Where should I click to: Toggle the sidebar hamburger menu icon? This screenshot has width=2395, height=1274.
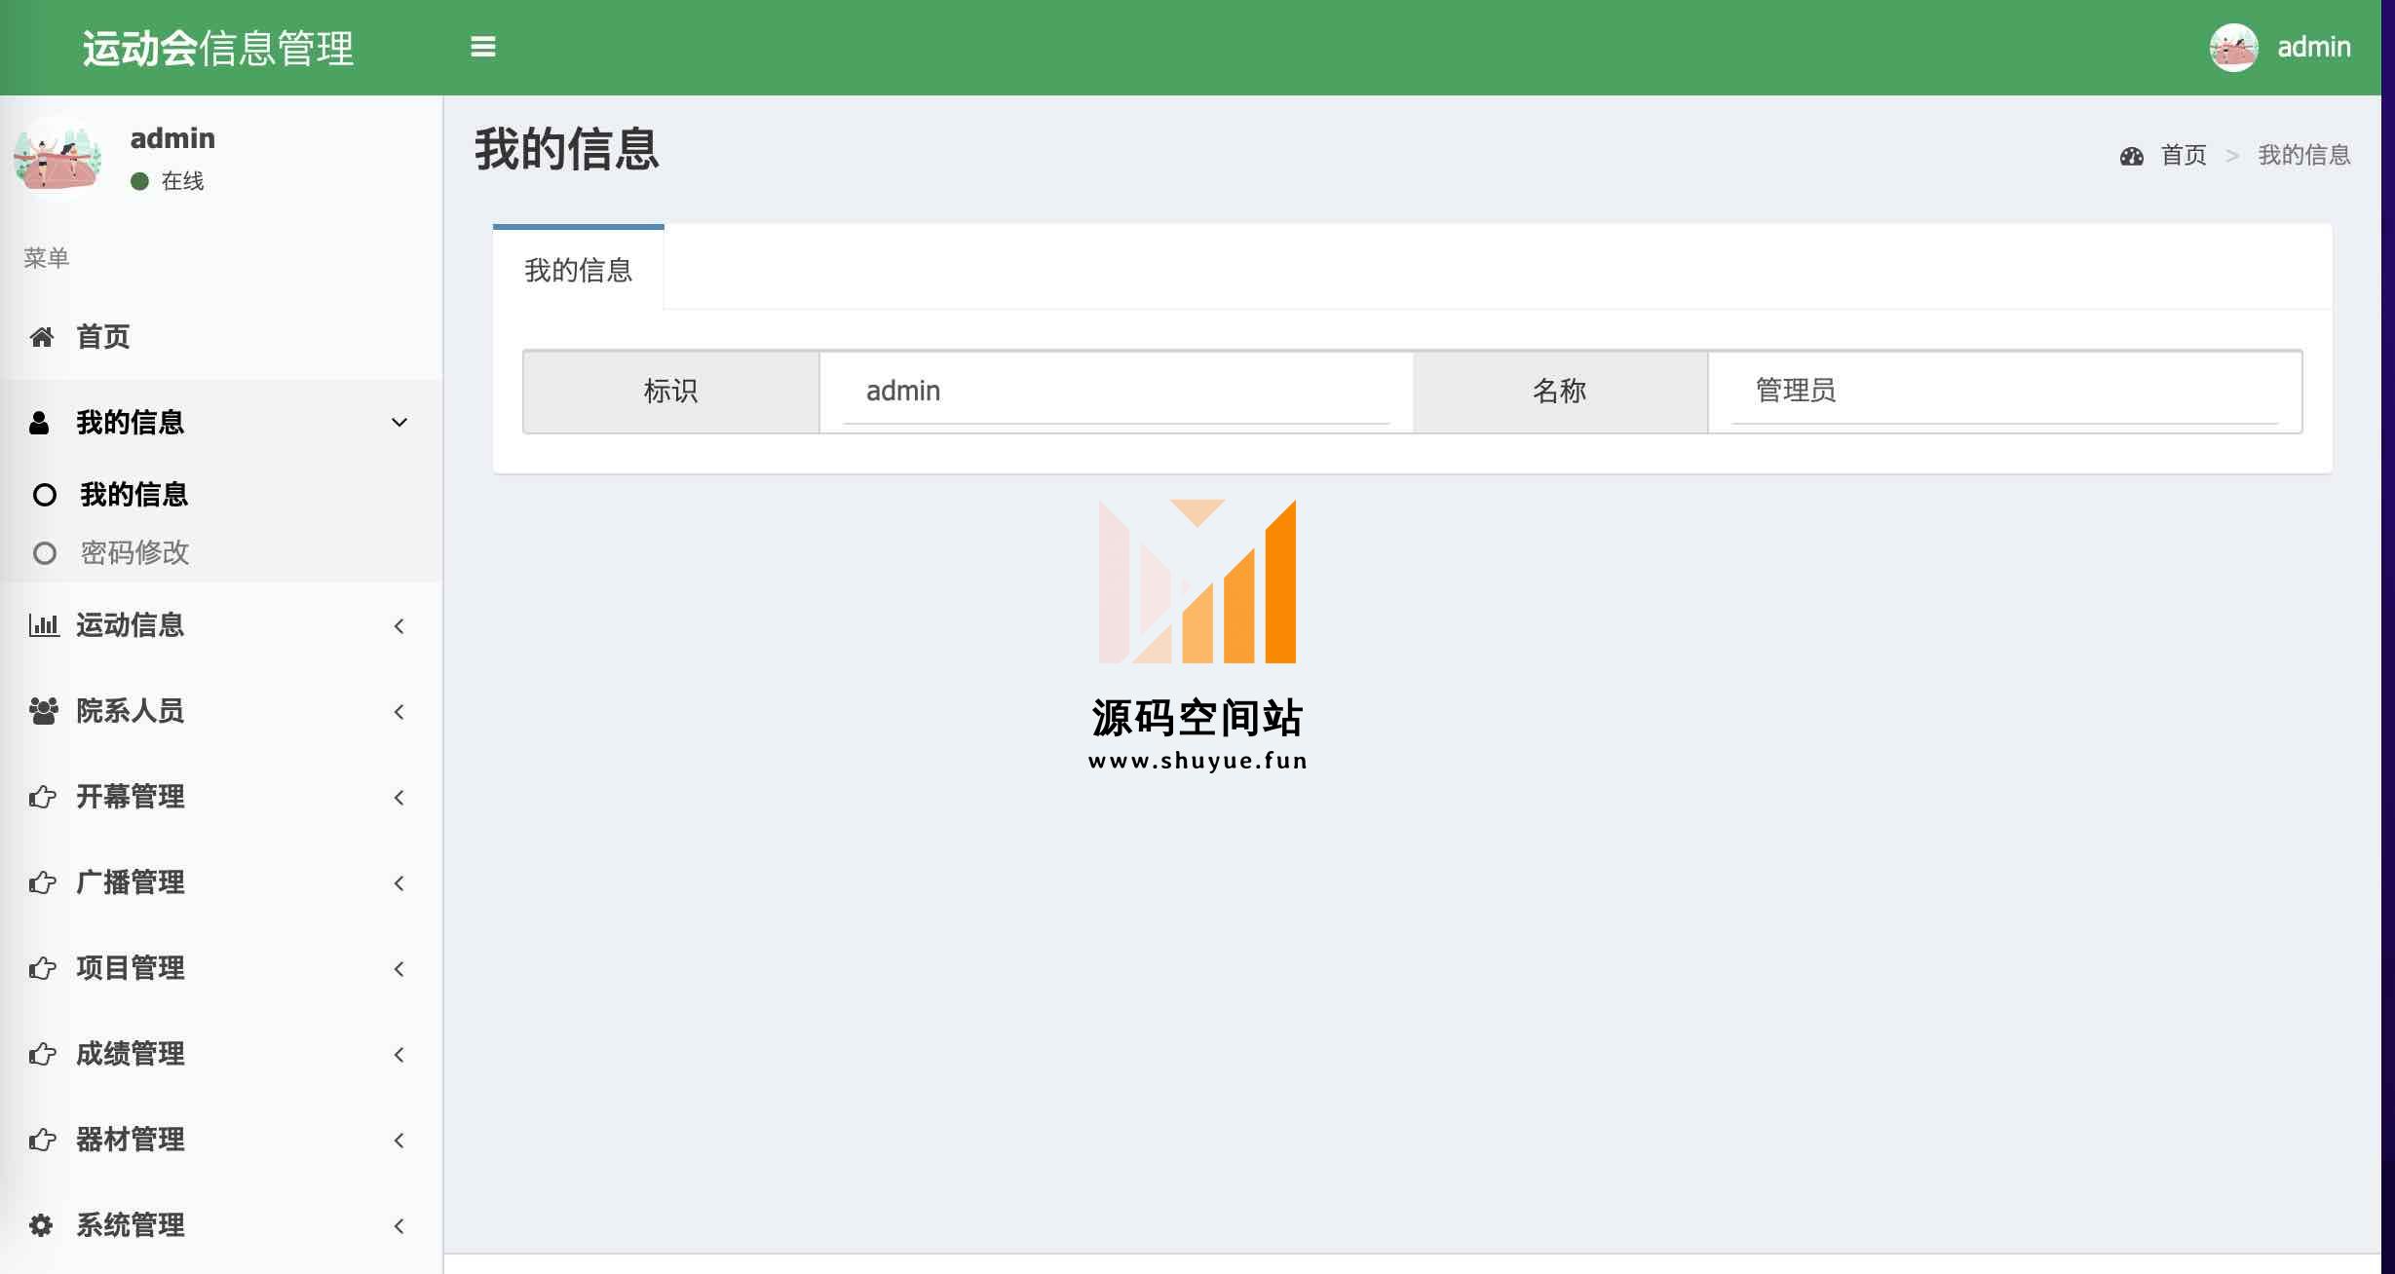coord(483,47)
